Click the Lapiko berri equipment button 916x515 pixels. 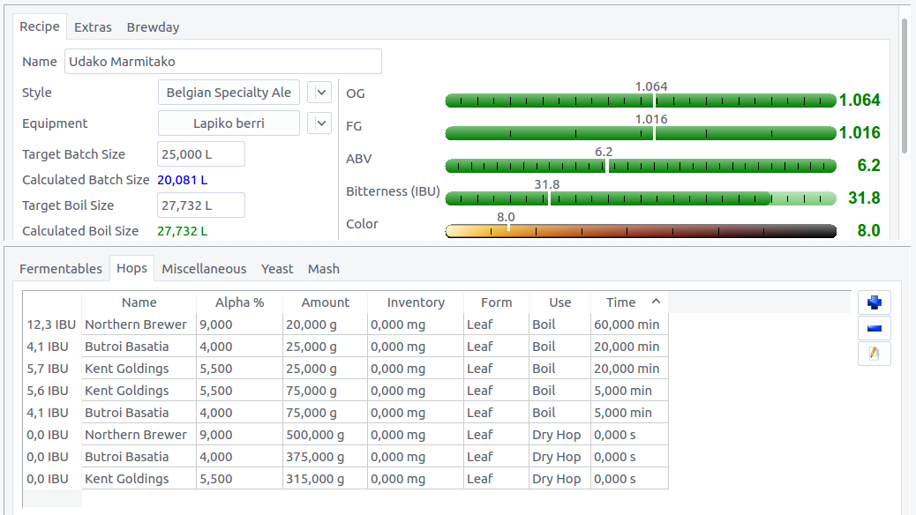229,123
